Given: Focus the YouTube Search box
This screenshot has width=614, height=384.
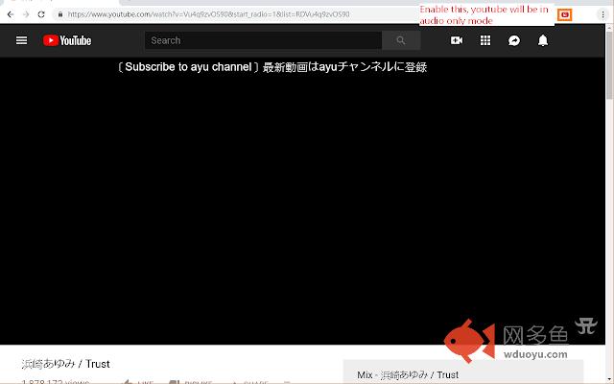Looking at the screenshot, I should 263,40.
